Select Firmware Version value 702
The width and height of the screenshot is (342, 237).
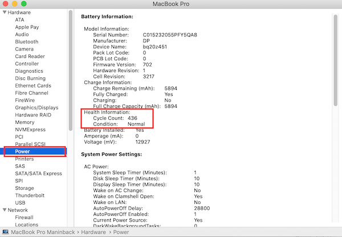[148, 65]
